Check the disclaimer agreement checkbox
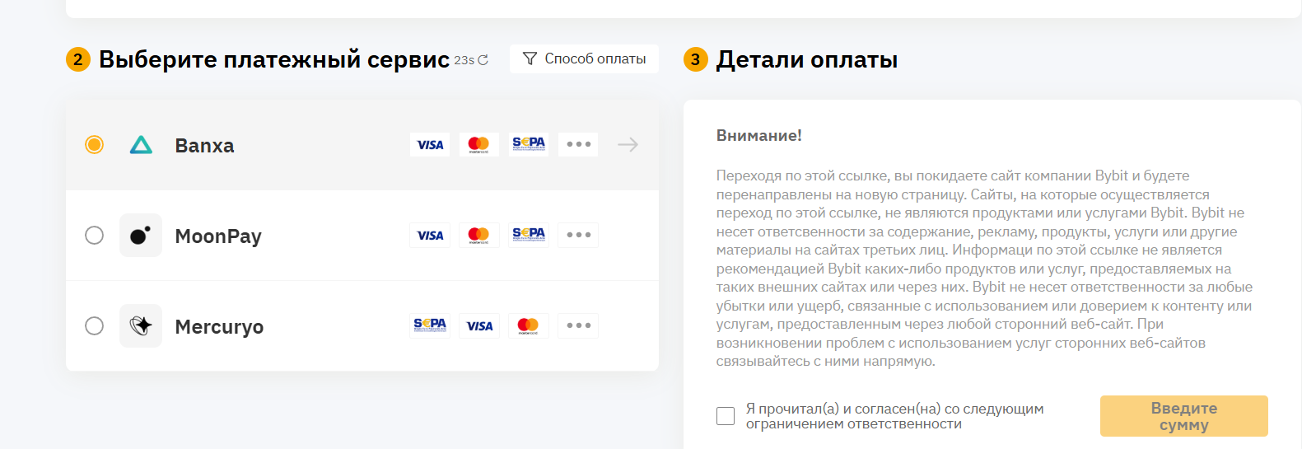1302x449 pixels. pos(726,416)
